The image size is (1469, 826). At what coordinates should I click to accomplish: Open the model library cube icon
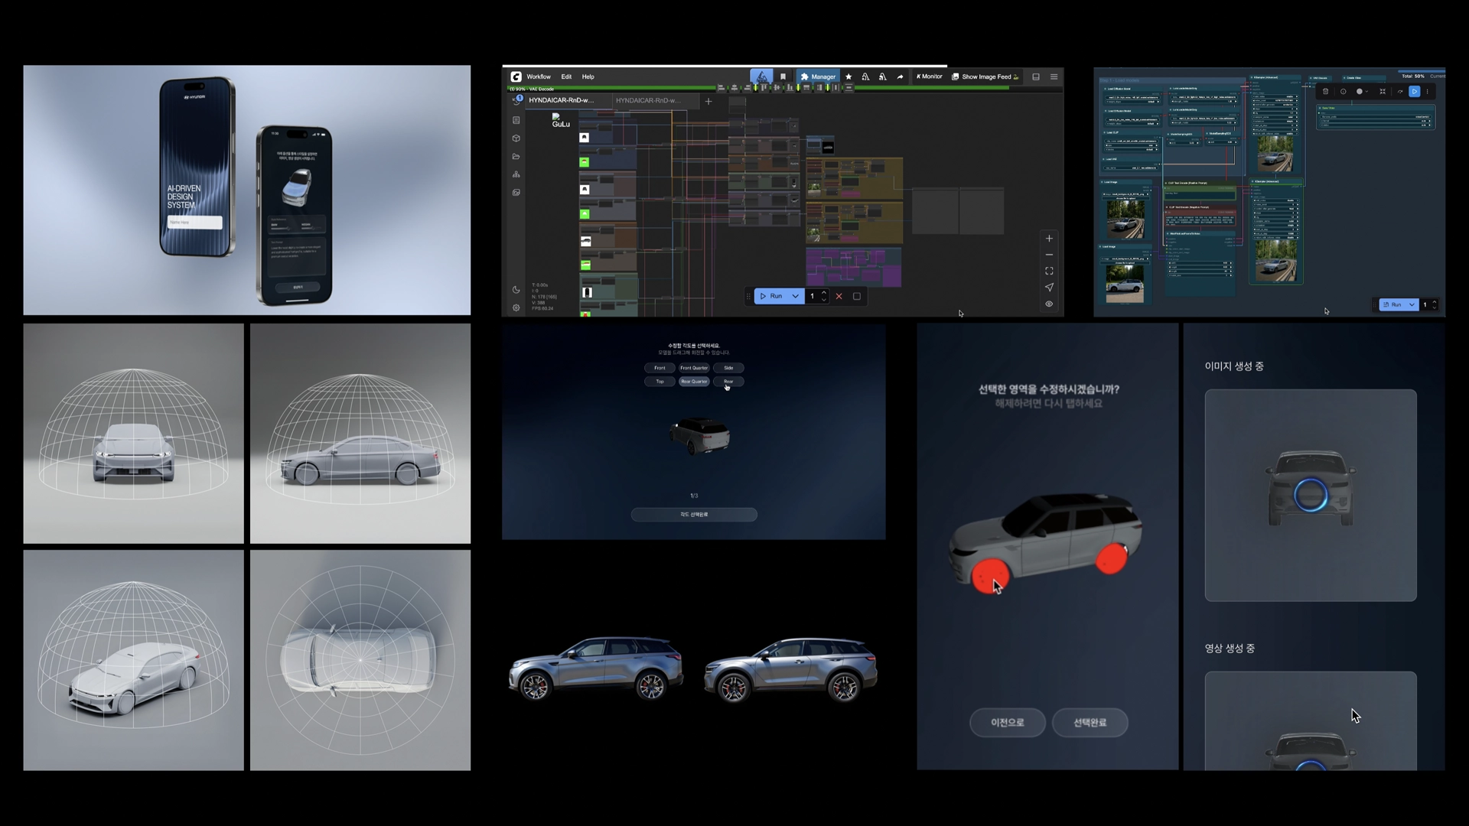[x=516, y=138]
